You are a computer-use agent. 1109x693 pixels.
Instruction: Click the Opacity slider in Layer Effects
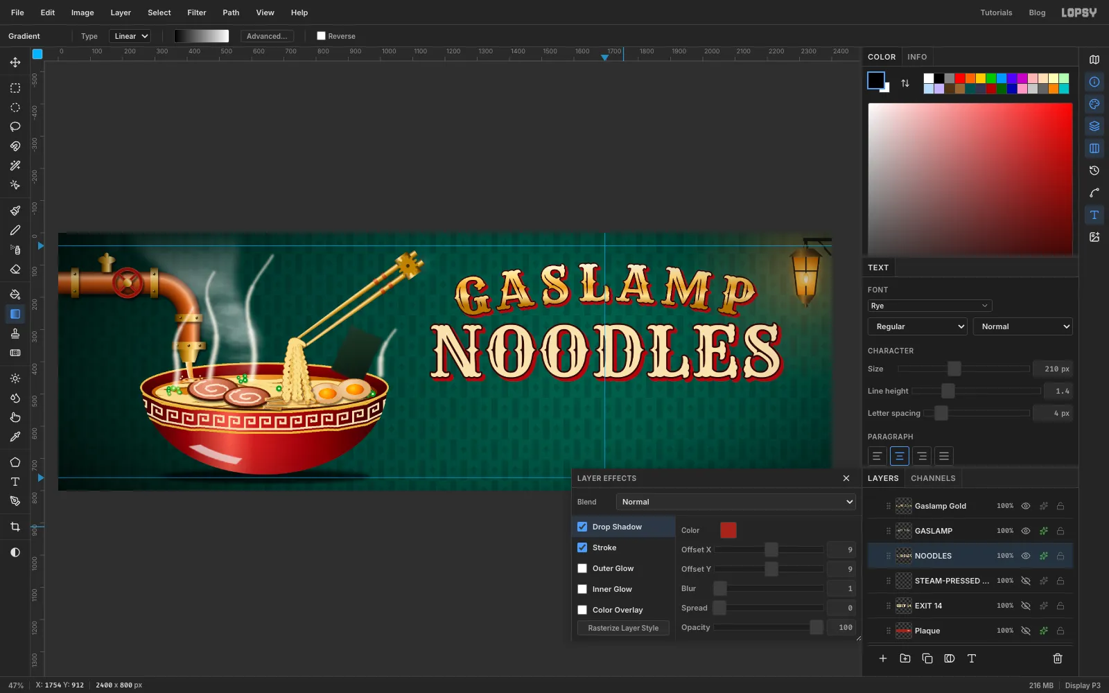tap(769, 627)
